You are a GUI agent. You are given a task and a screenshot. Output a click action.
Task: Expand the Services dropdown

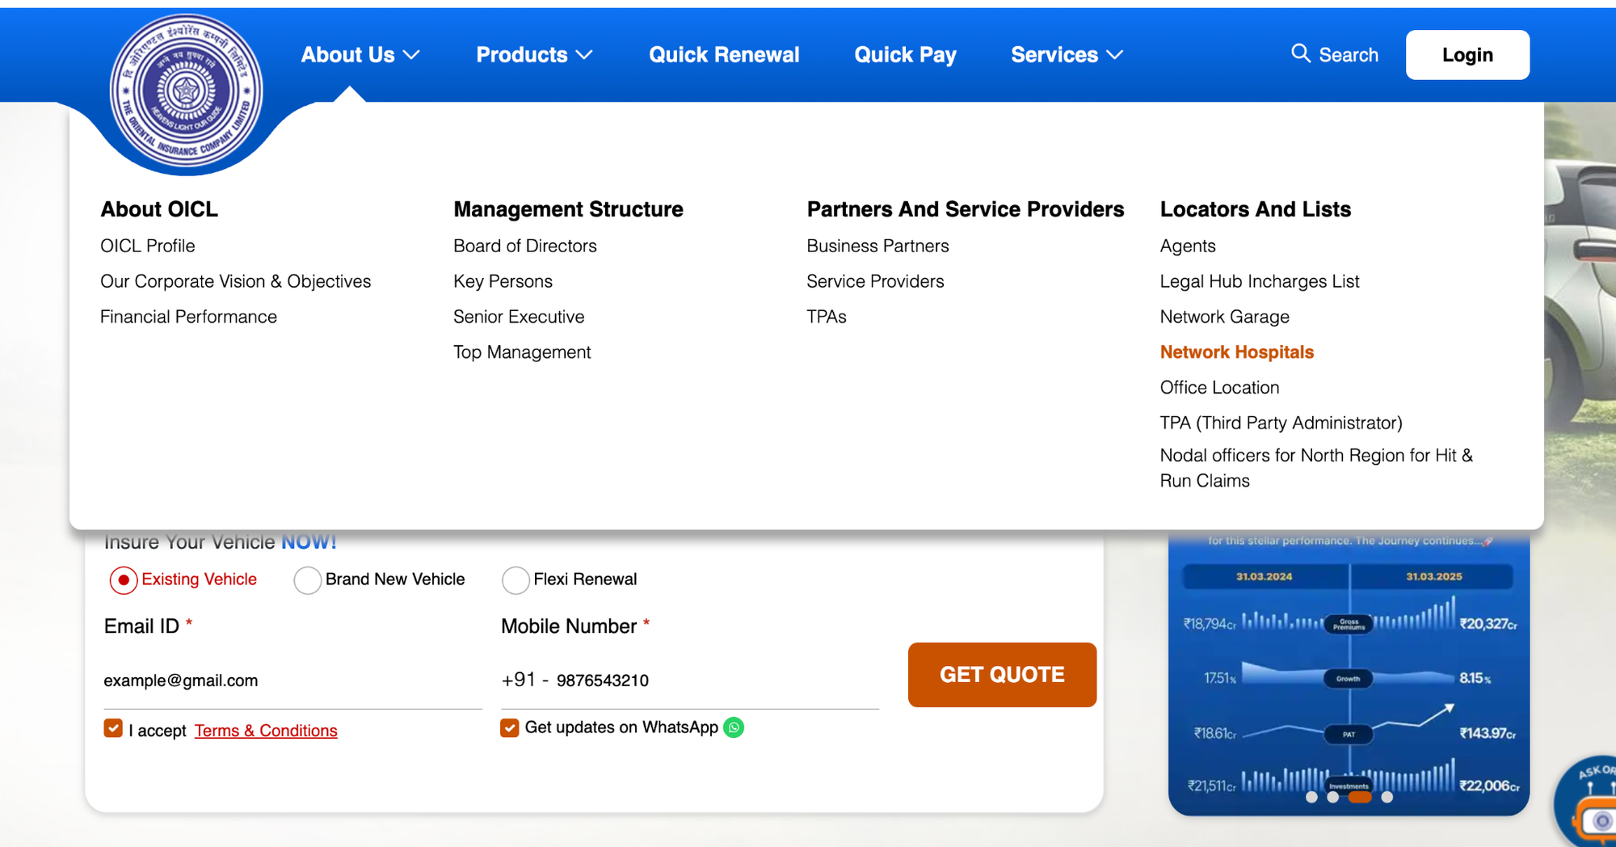(1067, 55)
